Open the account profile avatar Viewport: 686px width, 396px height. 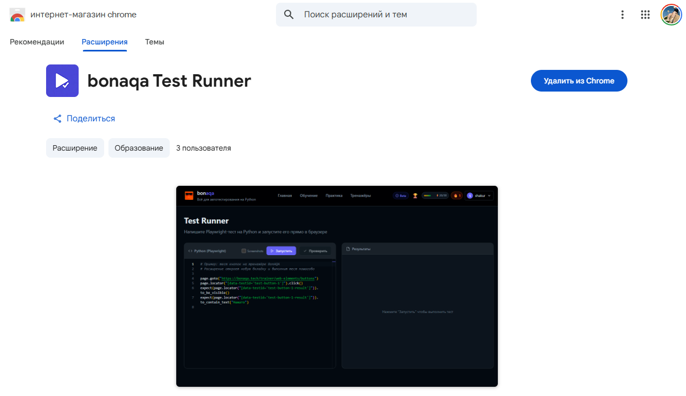(x=671, y=15)
